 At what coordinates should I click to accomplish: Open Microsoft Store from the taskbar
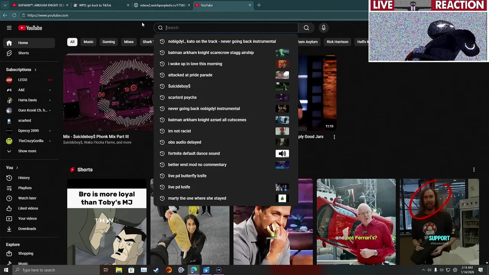[x=131, y=270]
